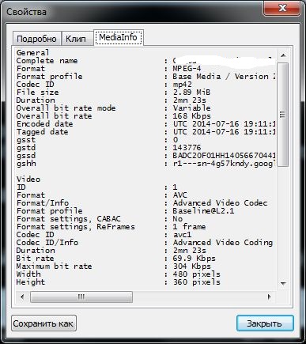Select the mp42 codec ID value
Image resolution: width=306 pixels, height=344 pixels.
[182, 85]
